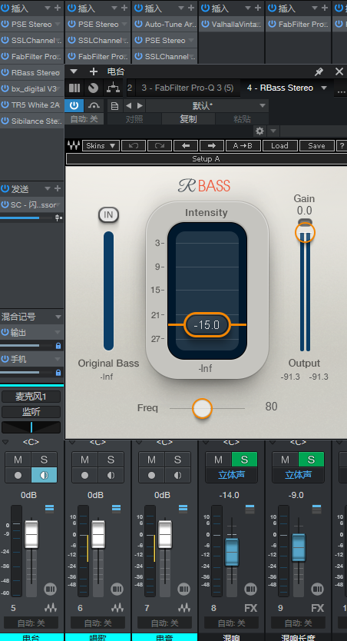Image resolution: width=347 pixels, height=641 pixels.
Task: Arm record on channel 7
Action: point(151,475)
